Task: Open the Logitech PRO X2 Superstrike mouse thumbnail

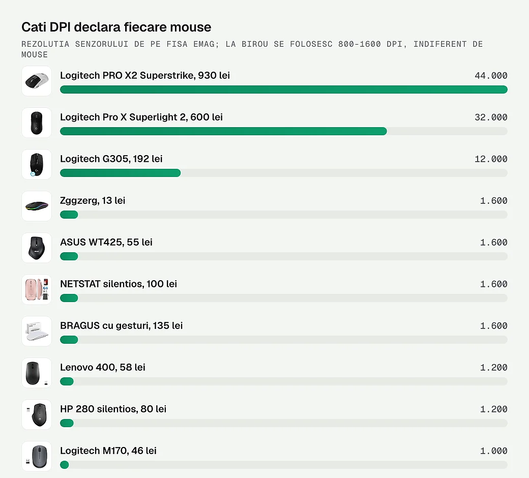Action: pyautogui.click(x=37, y=81)
